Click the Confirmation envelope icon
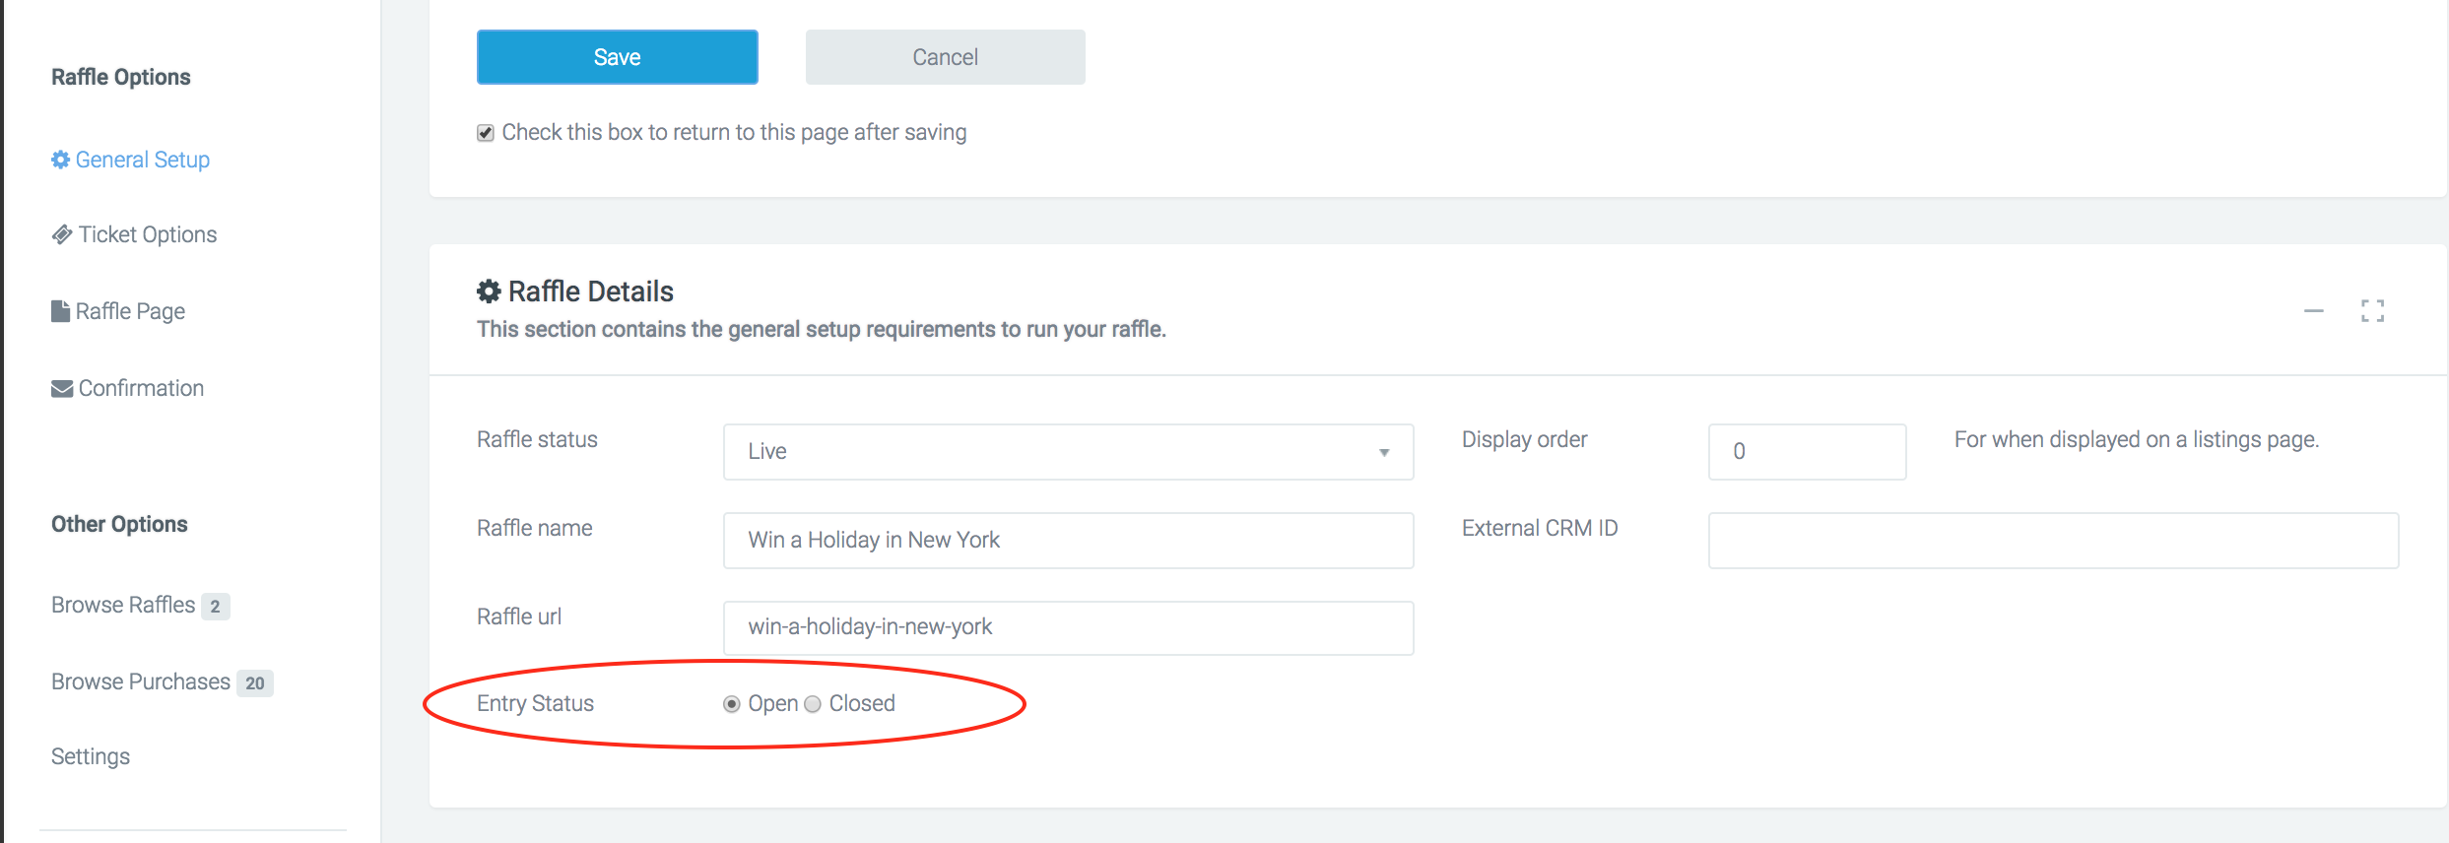 pyautogui.click(x=62, y=389)
